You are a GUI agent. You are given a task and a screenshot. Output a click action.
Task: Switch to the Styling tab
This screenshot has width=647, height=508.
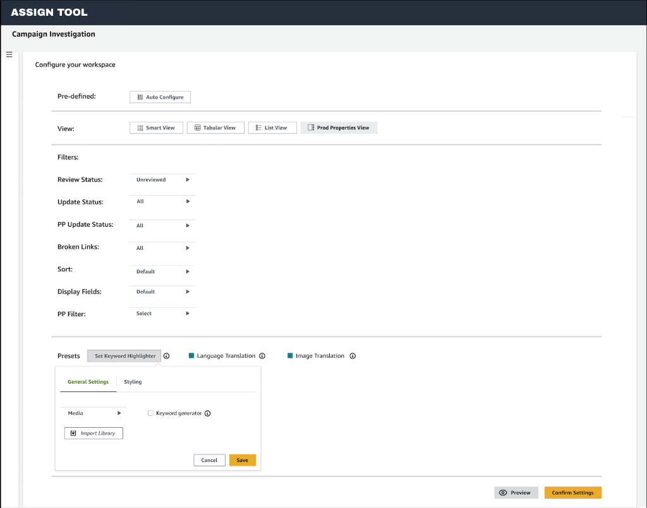[x=133, y=382]
